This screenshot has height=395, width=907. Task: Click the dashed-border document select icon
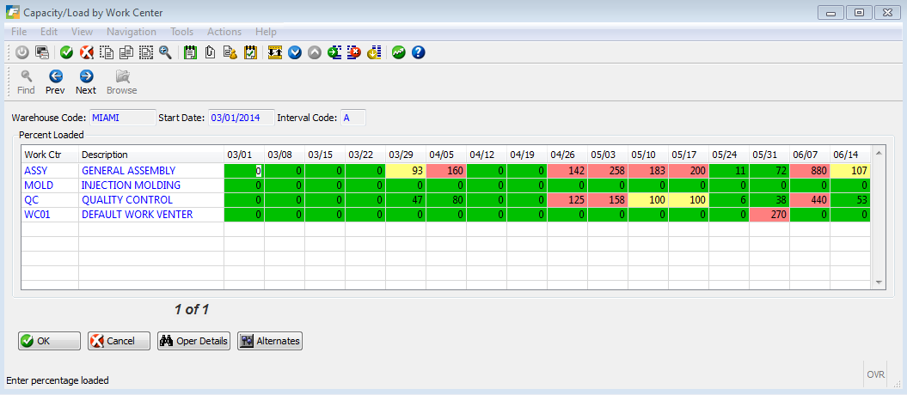coord(146,52)
